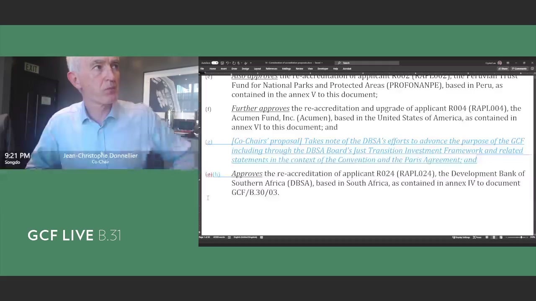Image resolution: width=536 pixels, height=301 pixels.
Task: Open the Acrobat tab
Action: point(347,69)
